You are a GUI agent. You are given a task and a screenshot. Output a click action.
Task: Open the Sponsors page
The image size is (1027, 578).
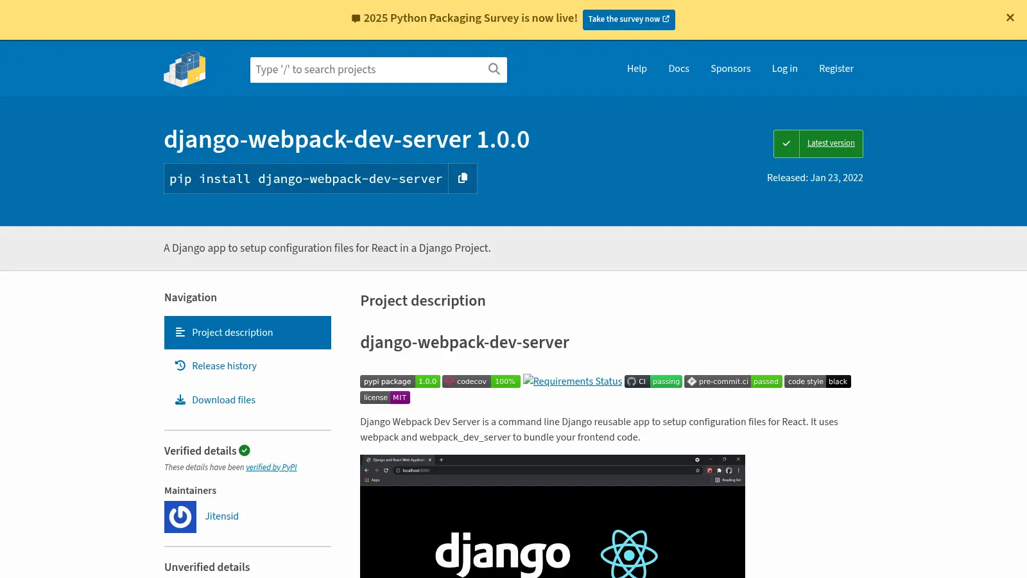730,69
